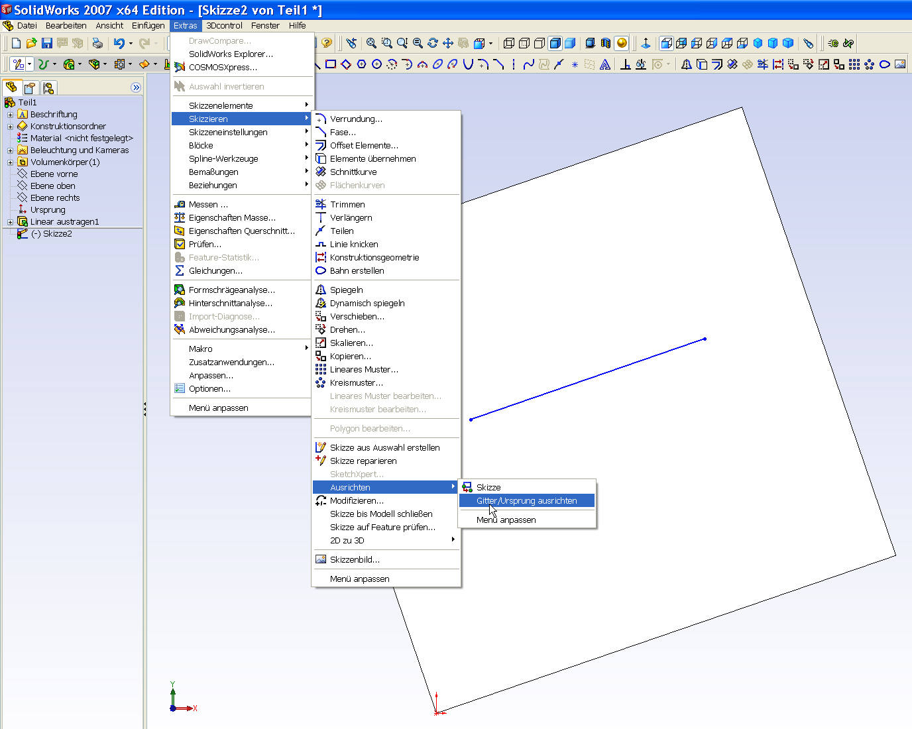Toggle Shaded display style
The width and height of the screenshot is (912, 729).
pyautogui.click(x=570, y=43)
